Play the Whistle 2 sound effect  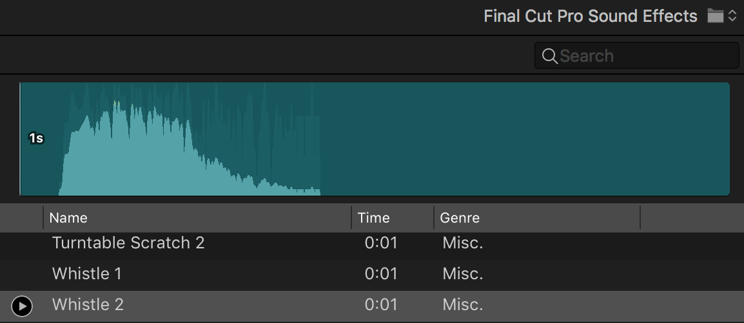point(22,306)
